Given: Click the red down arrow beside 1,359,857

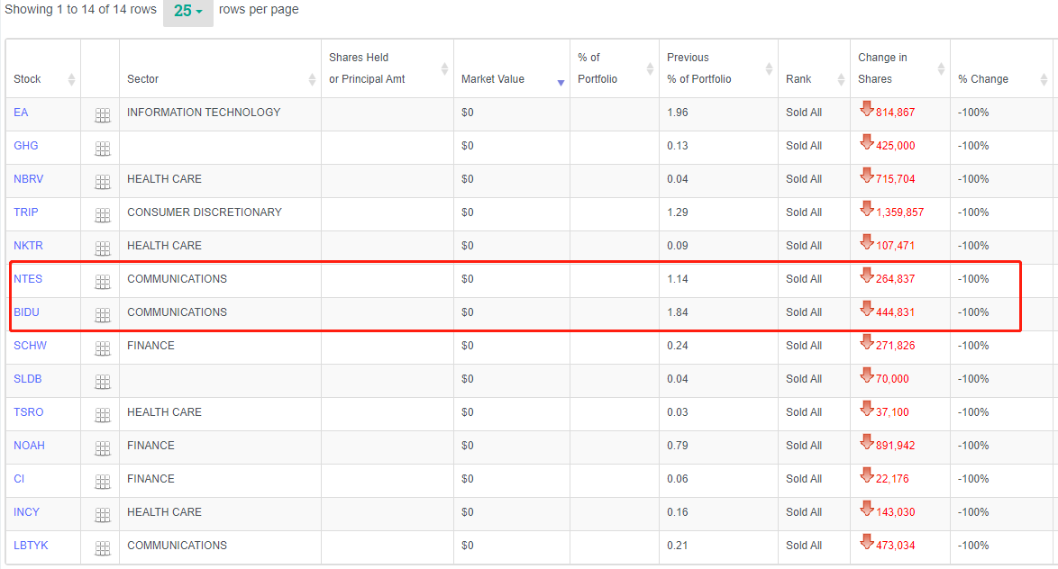Looking at the screenshot, I should pyautogui.click(x=866, y=208).
